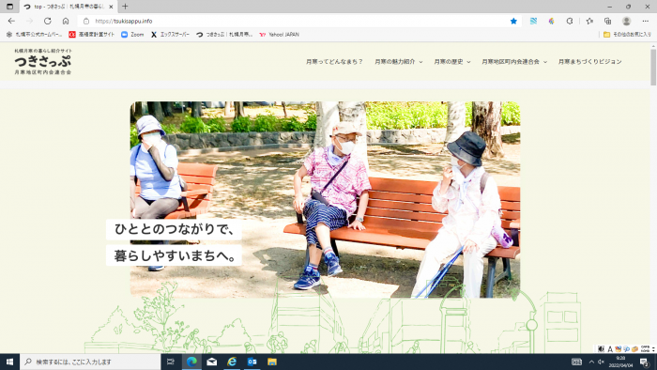Open a new tab with plus button
Screen dimensions: 657x370
tap(125, 7)
